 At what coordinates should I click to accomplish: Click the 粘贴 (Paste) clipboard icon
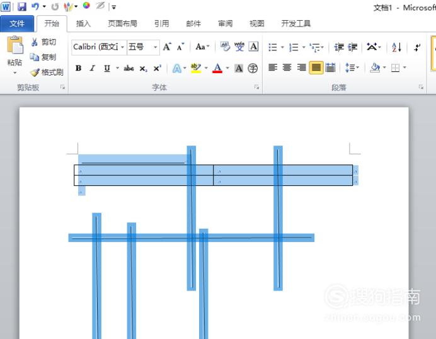coord(14,45)
